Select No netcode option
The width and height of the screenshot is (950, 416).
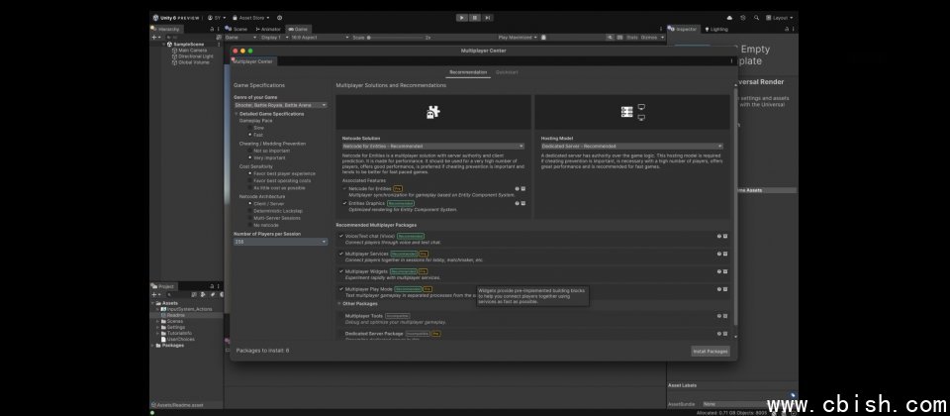(250, 225)
